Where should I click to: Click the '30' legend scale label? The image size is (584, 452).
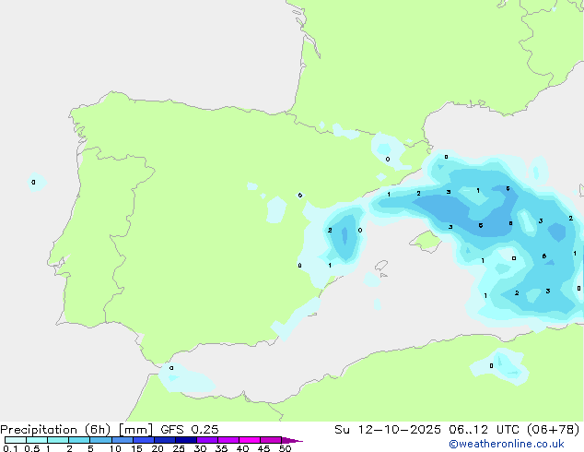click(x=200, y=448)
